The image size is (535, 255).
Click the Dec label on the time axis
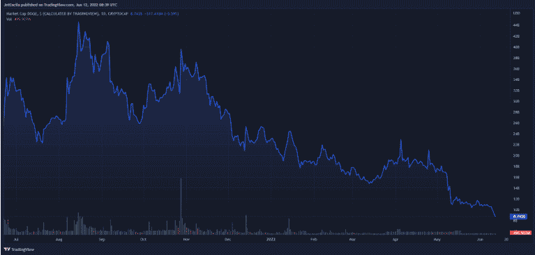(x=228, y=240)
